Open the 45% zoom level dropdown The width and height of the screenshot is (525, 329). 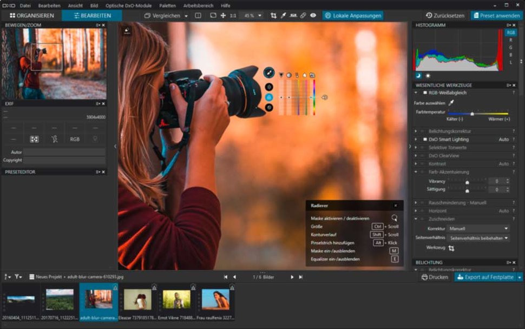click(251, 16)
